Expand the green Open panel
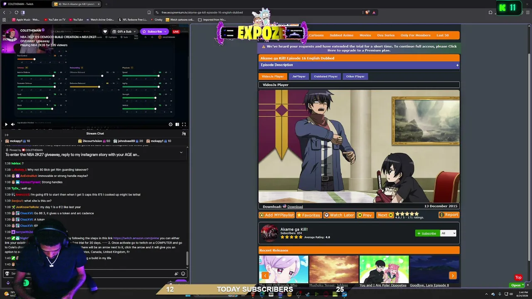This screenshot has width=532, height=299. coord(517,285)
